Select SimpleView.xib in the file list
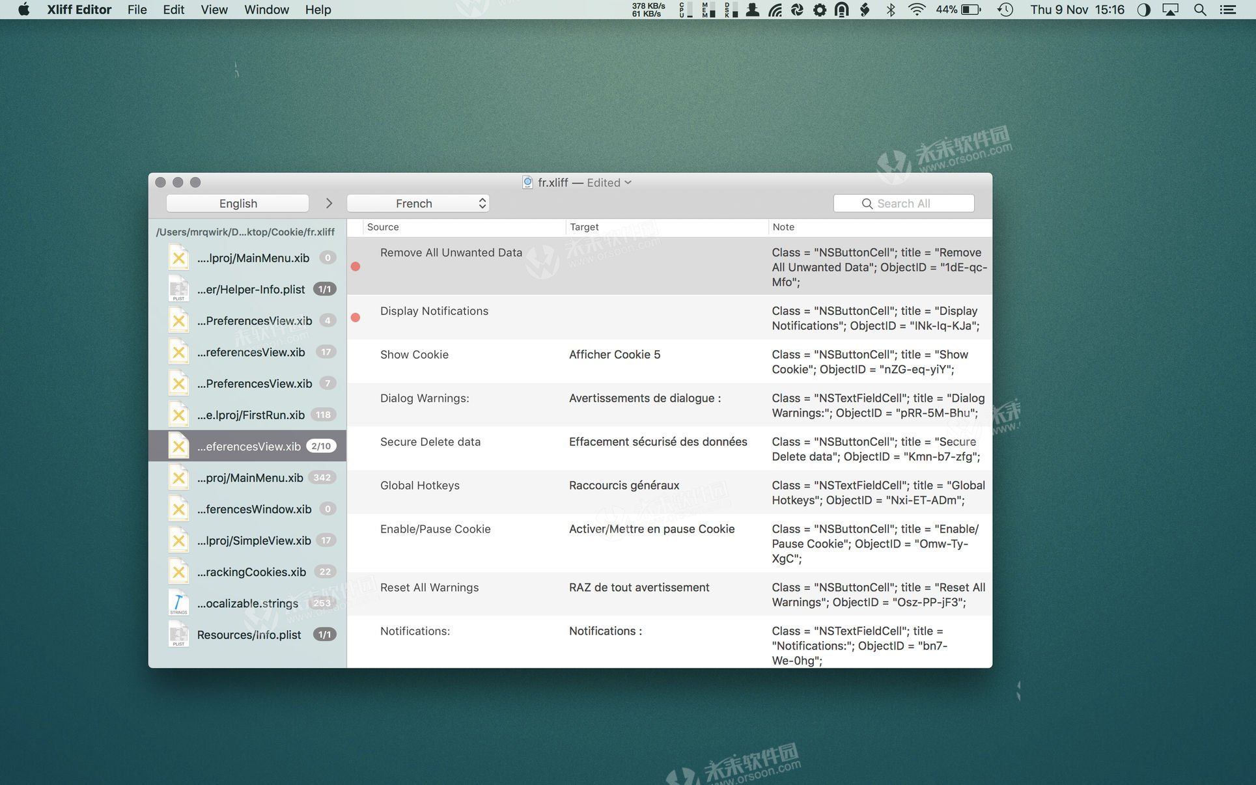The width and height of the screenshot is (1256, 785). 254,540
